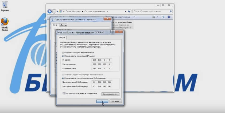Click the IP-адрес field 192.168.1.2

[x=102, y=60]
